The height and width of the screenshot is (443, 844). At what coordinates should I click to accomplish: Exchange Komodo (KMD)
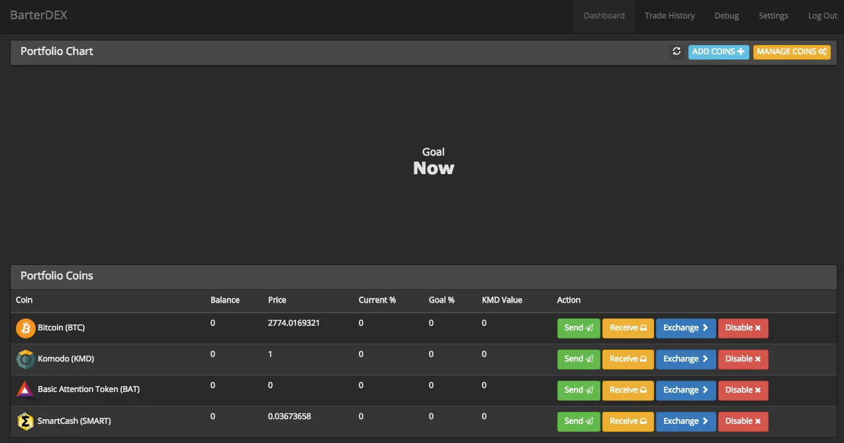pyautogui.click(x=686, y=360)
